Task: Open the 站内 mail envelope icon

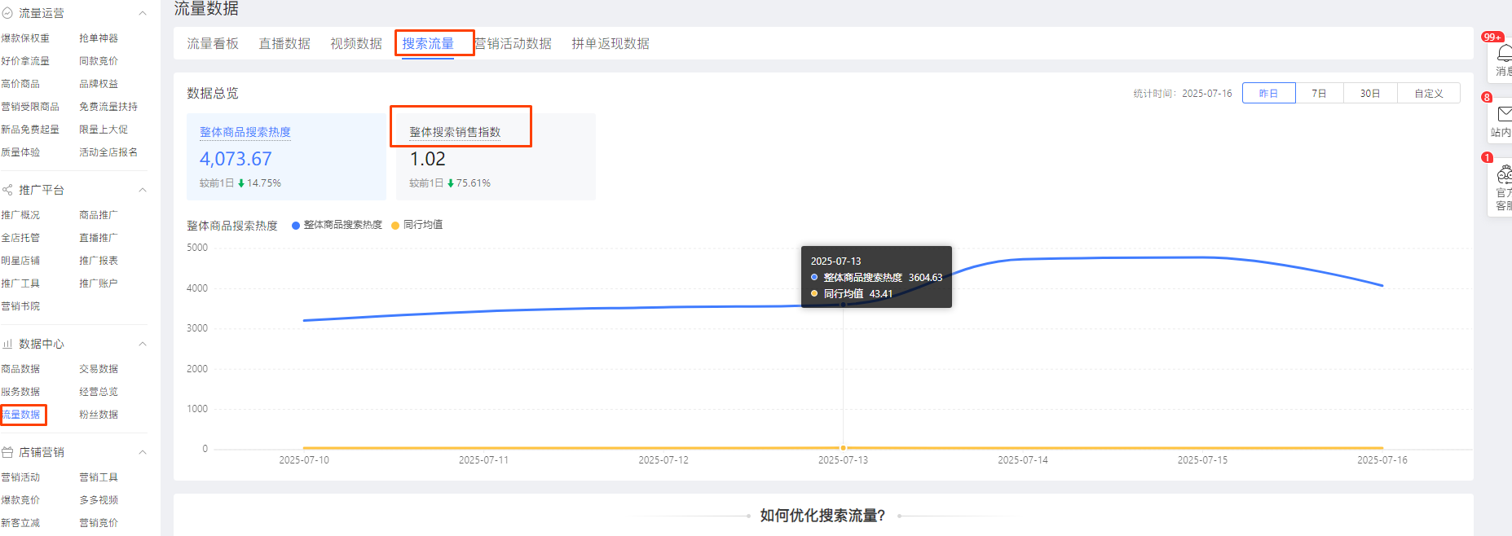Action: pyautogui.click(x=1504, y=115)
